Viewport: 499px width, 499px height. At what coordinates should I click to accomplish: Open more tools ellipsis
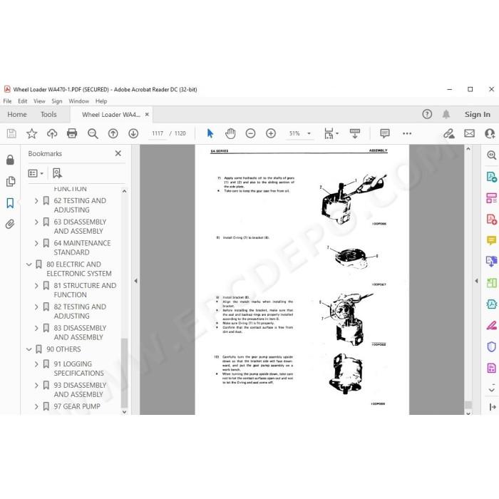click(x=407, y=133)
